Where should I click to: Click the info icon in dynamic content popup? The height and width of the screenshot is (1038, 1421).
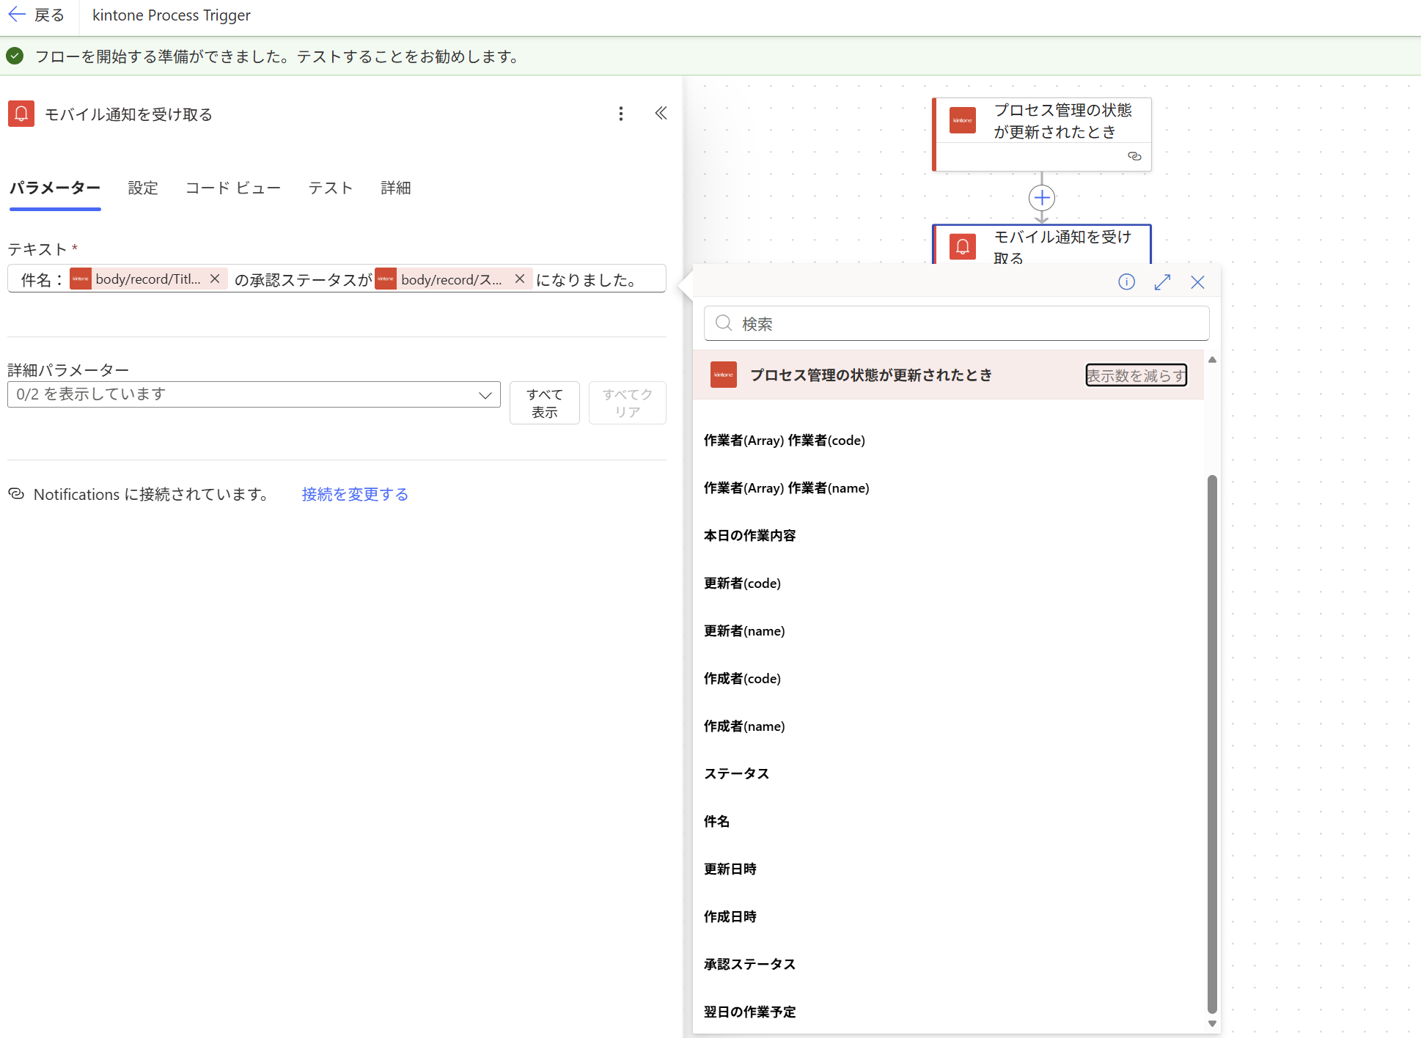1126,282
